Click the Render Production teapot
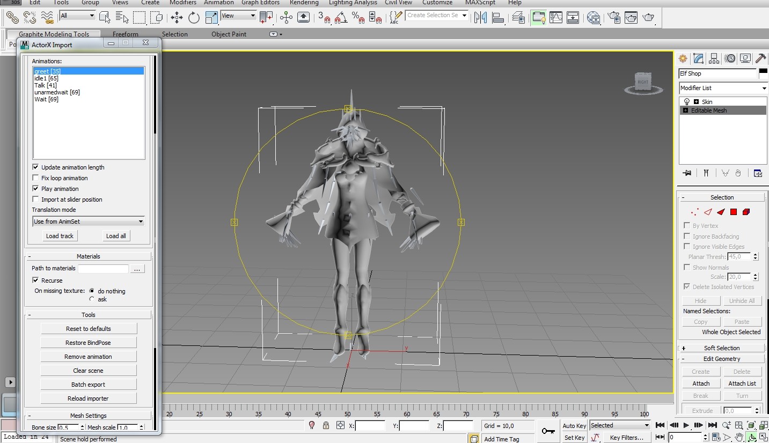Screen dimensions: 769x443 648,17
